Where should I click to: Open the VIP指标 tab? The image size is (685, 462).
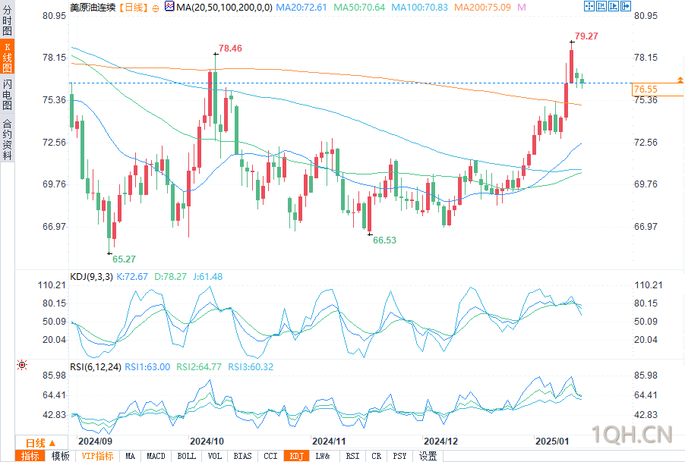pyautogui.click(x=97, y=457)
